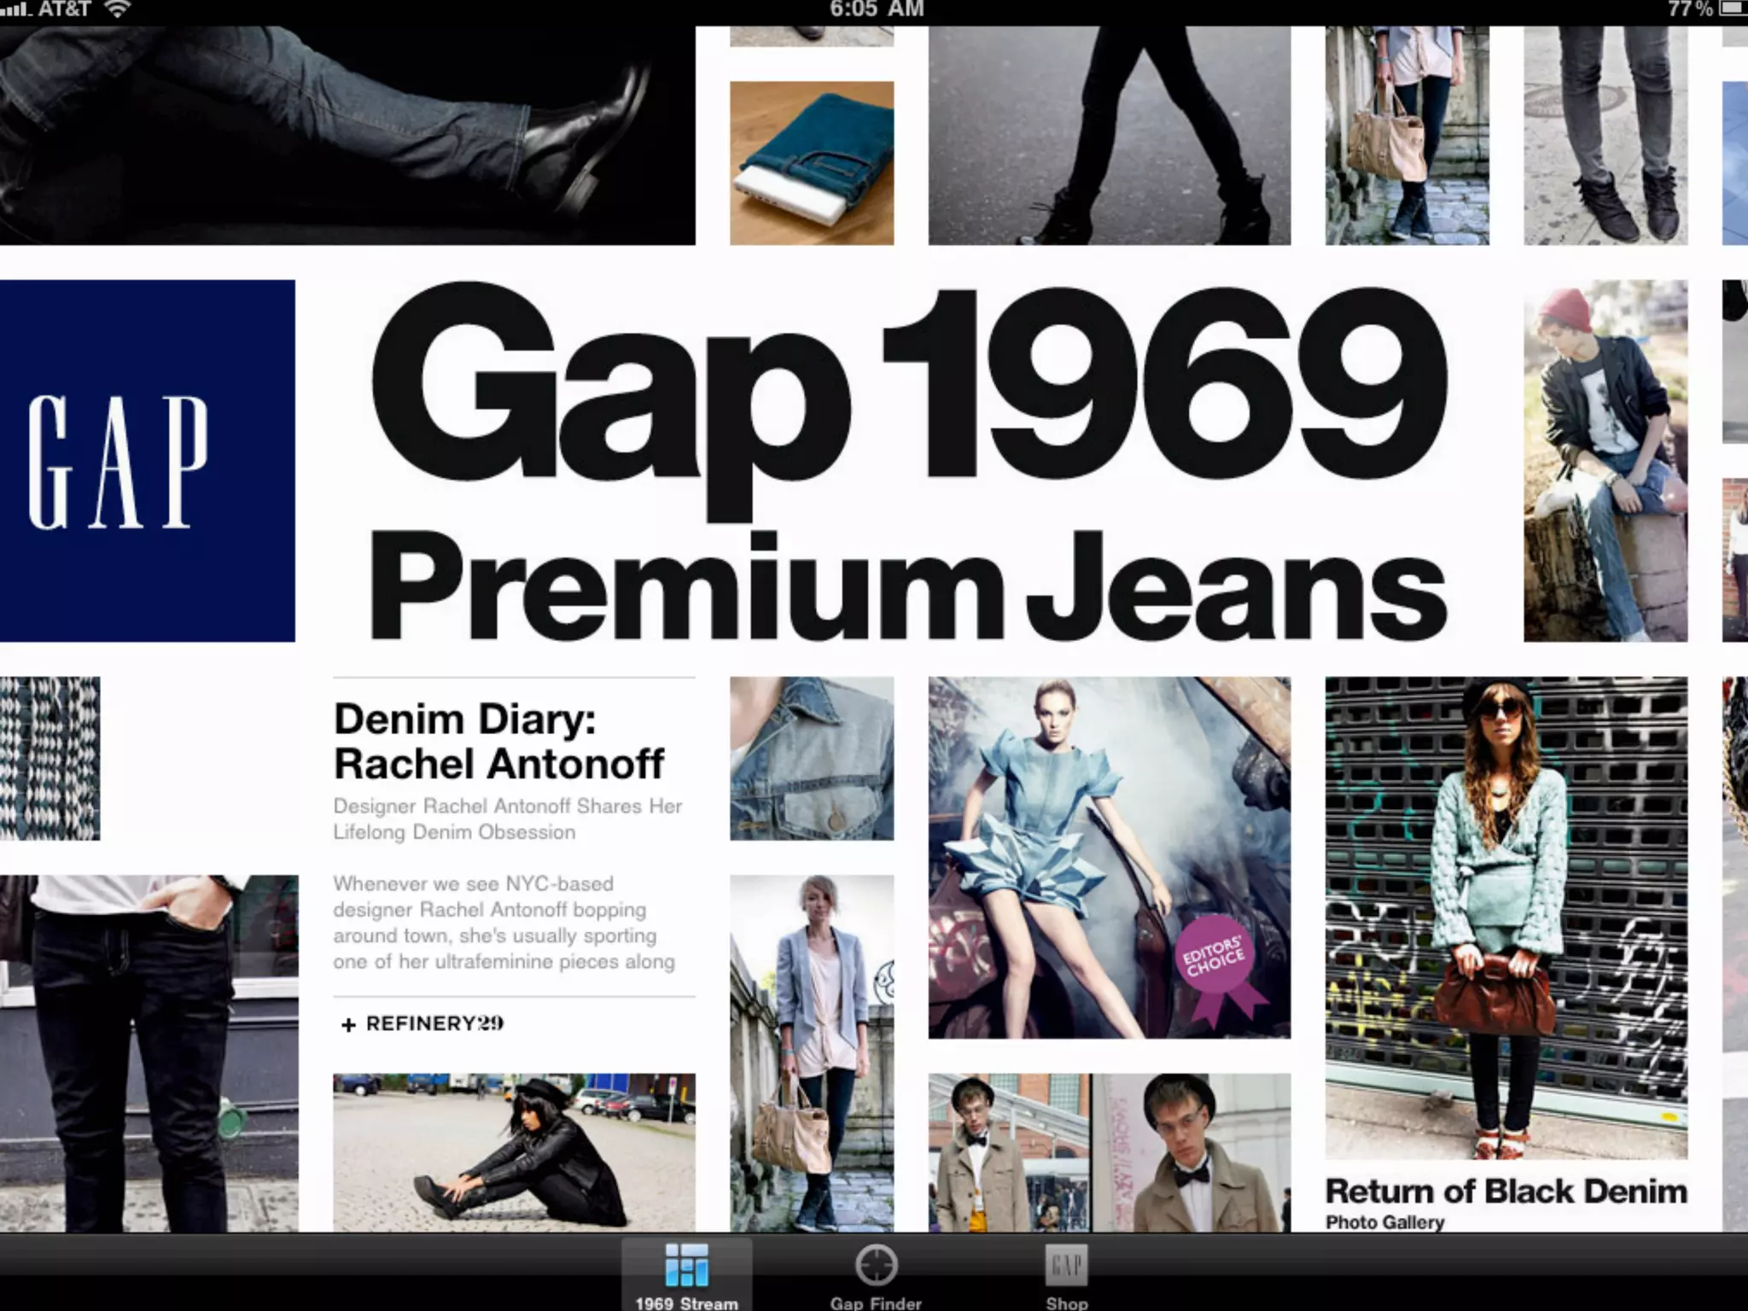Open the Return of Black Denim gallery
1748x1311 pixels.
tap(1506, 1191)
